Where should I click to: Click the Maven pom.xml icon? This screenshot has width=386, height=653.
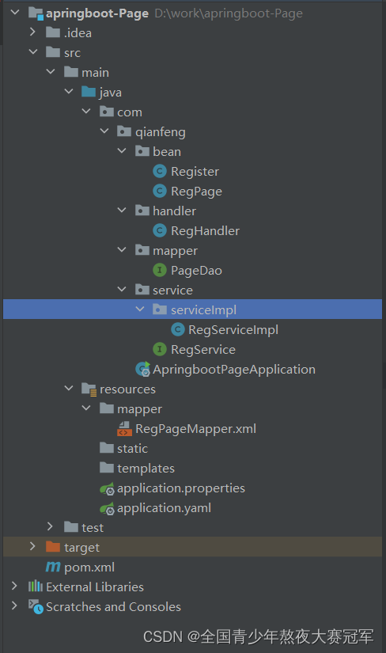coord(53,567)
